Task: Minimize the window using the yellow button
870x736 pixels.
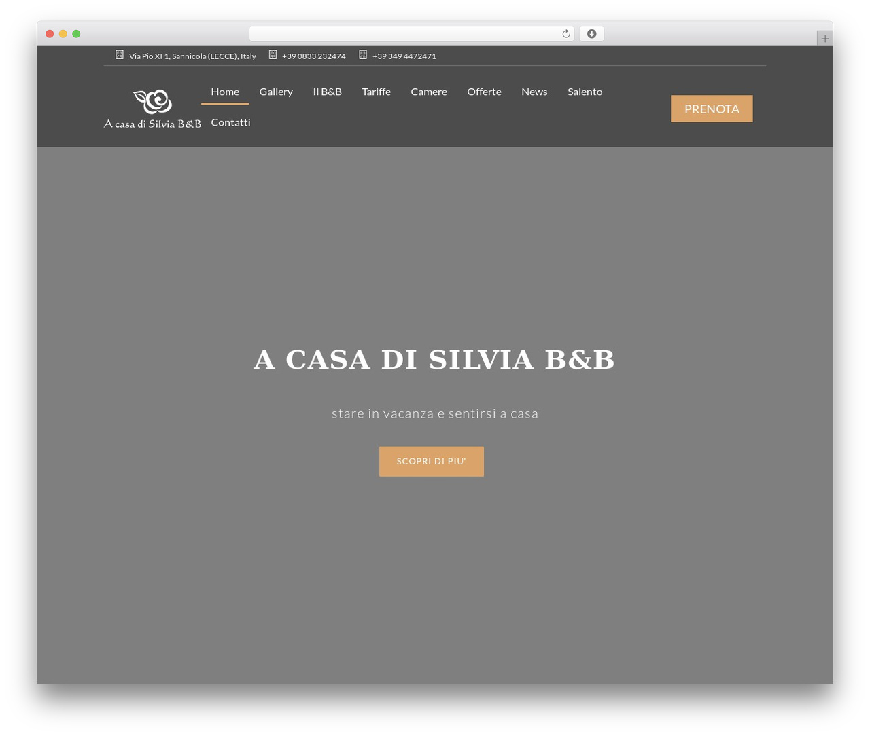Action: [x=63, y=34]
